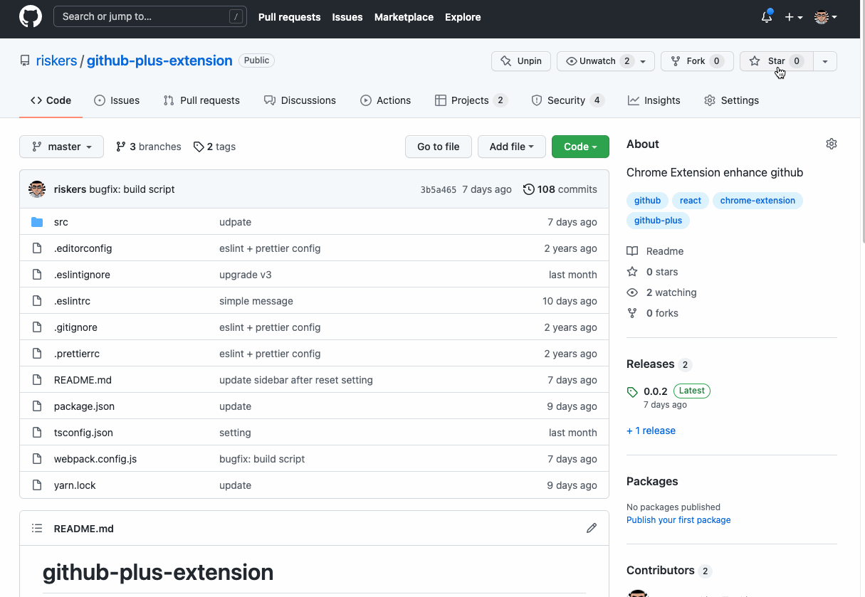Click the slash shortcut icon in search

coord(236,16)
